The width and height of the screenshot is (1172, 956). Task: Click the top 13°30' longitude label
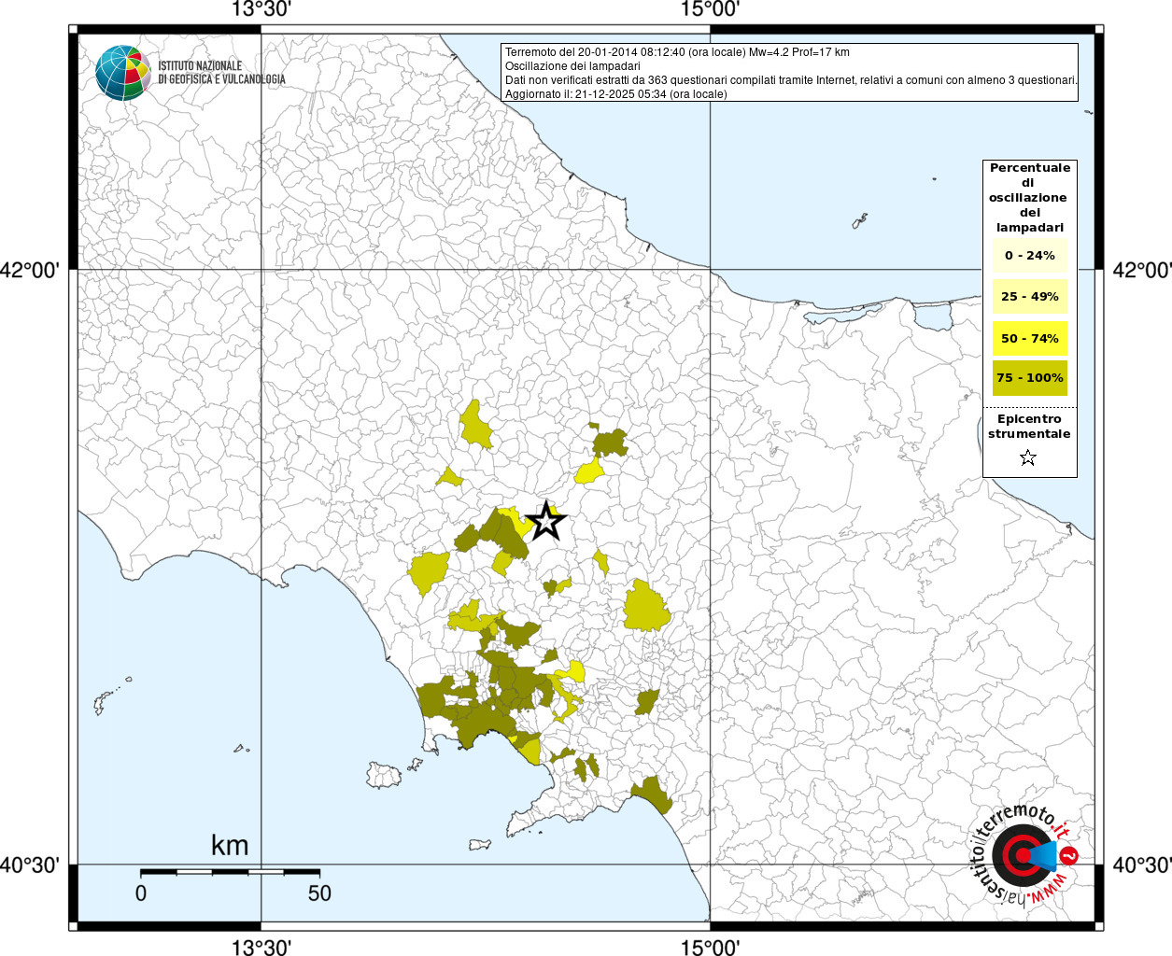point(261,10)
